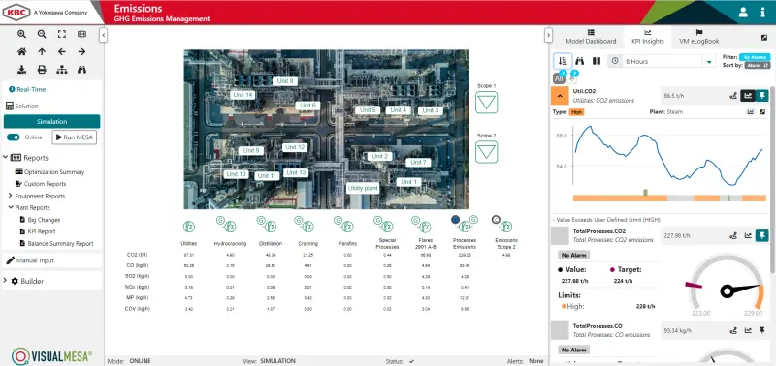Pin the TotalProcesses.CO KPI
Screen dimensions: 776x366
[x=762, y=330]
